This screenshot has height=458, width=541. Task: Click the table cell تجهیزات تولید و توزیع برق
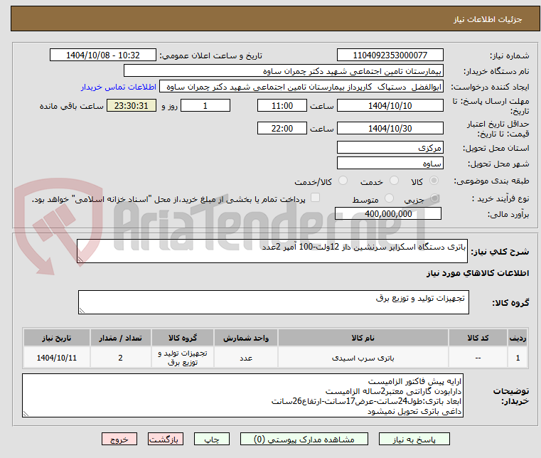click(183, 358)
